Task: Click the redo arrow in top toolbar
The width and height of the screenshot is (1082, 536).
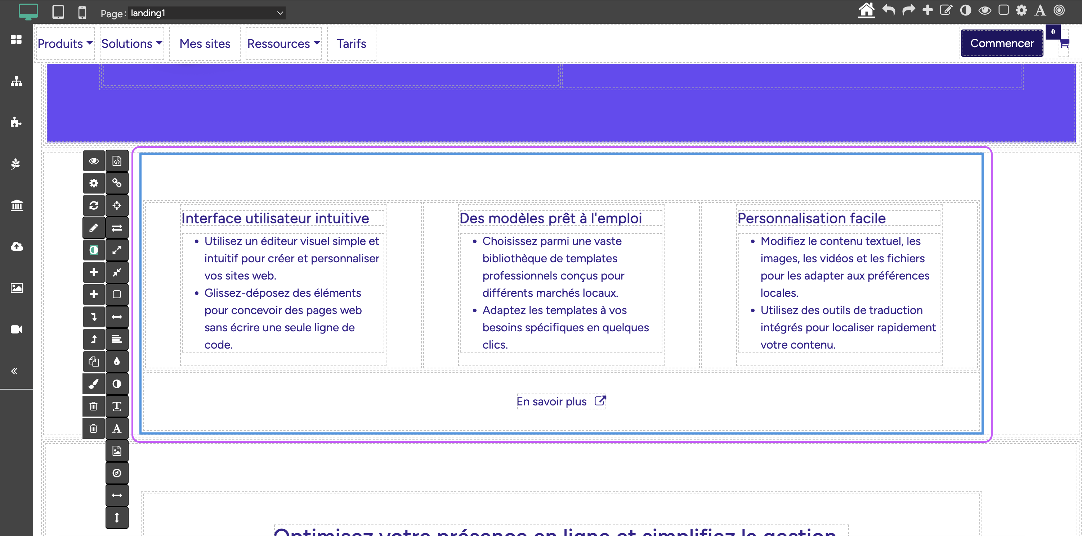Action: pyautogui.click(x=908, y=10)
